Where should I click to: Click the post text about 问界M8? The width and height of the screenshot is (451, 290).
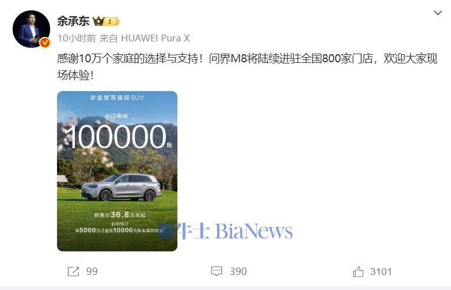tap(247, 67)
